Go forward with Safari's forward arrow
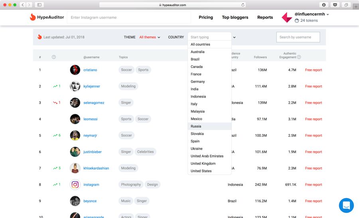Viewport: 359px width, 218px height. click(x=29, y=5)
